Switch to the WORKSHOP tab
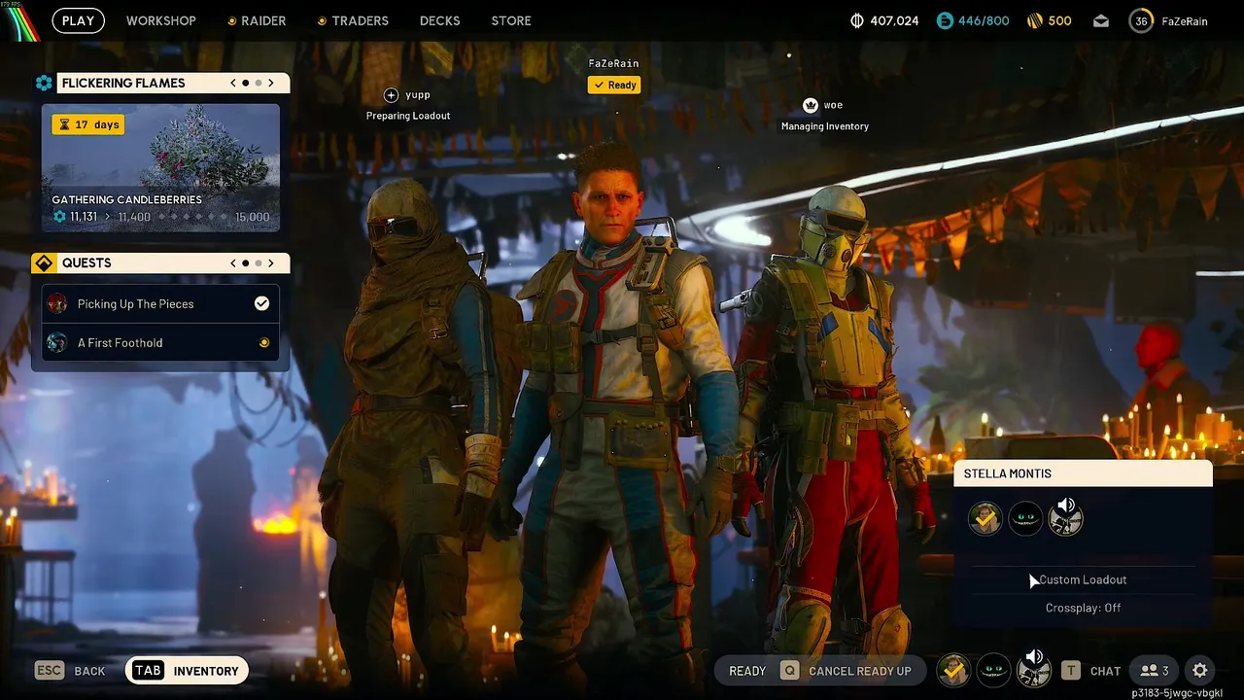This screenshot has height=700, width=1244. (161, 20)
